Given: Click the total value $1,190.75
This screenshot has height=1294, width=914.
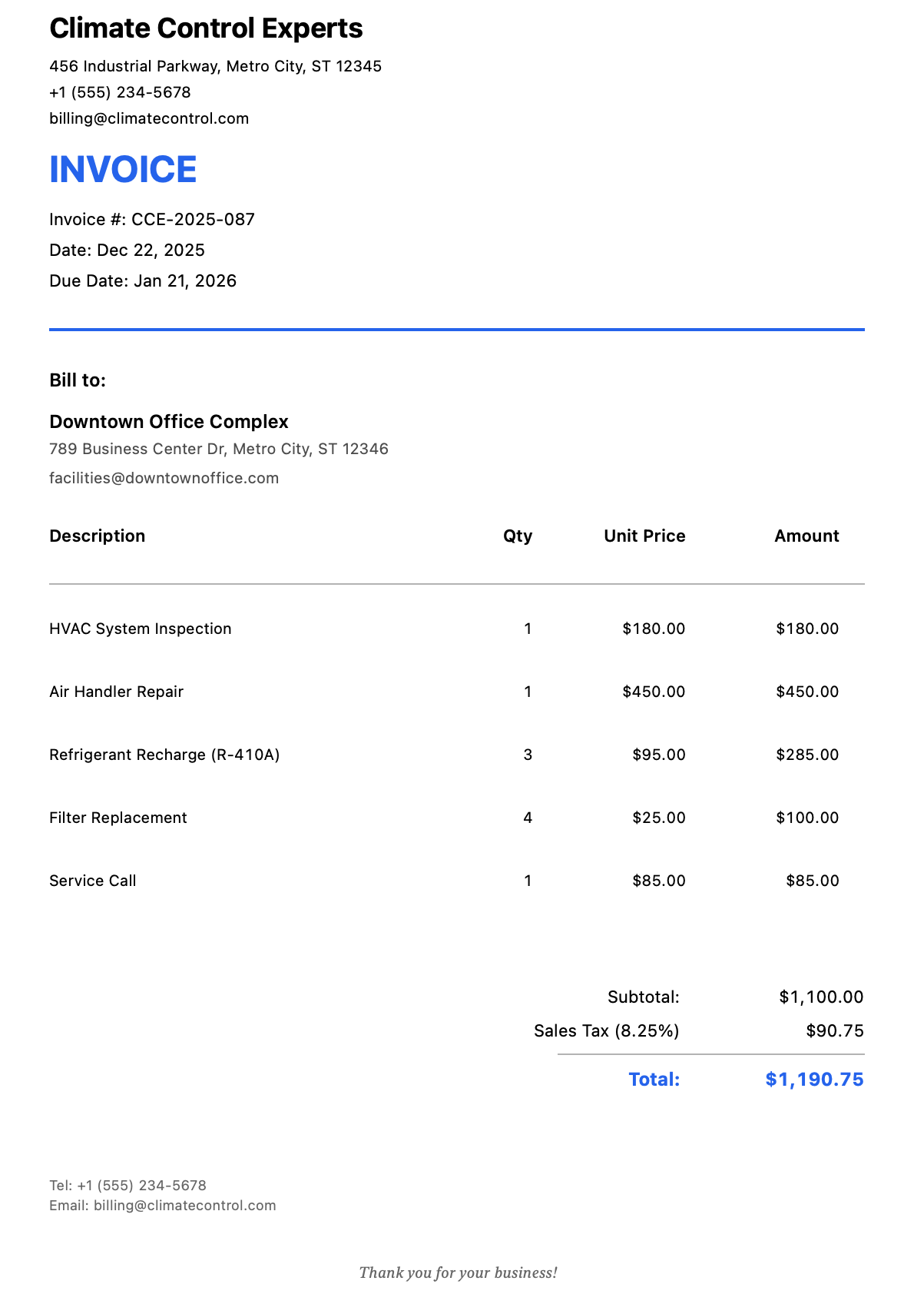Looking at the screenshot, I should (815, 1080).
